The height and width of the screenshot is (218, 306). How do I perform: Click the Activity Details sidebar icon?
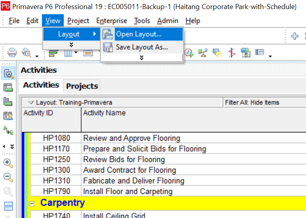click(8, 74)
